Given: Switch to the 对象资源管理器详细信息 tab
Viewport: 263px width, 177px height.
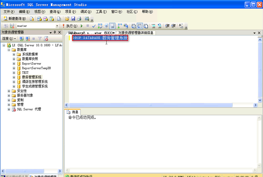Looking at the screenshot, I should pyautogui.click(x=136, y=33).
